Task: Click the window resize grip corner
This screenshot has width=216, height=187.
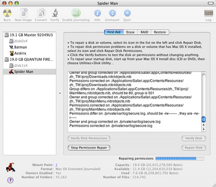Action: coord(214,185)
